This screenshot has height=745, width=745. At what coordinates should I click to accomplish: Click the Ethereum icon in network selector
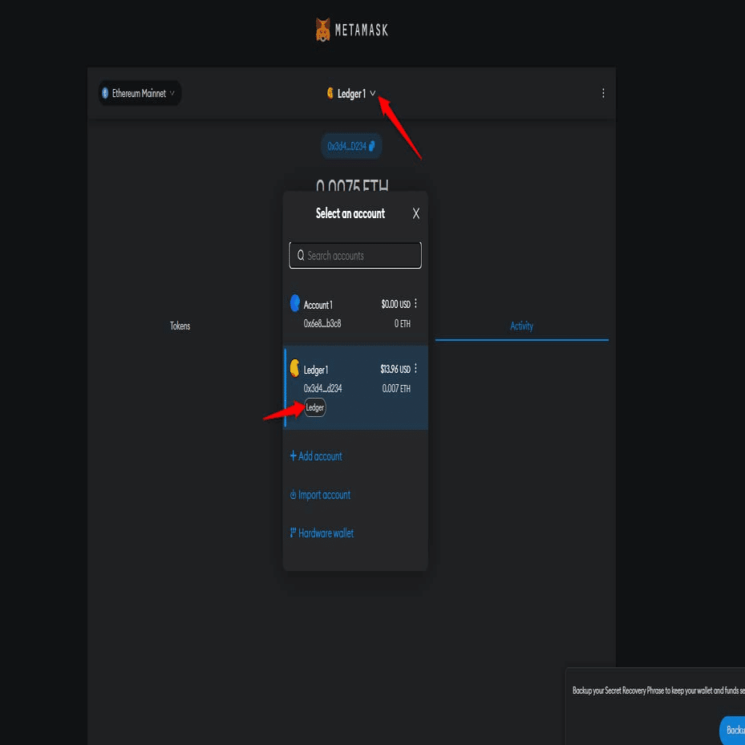coord(105,93)
